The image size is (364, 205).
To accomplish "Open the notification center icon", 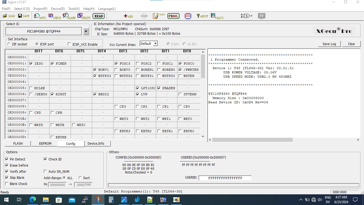I will [x=355, y=200].
